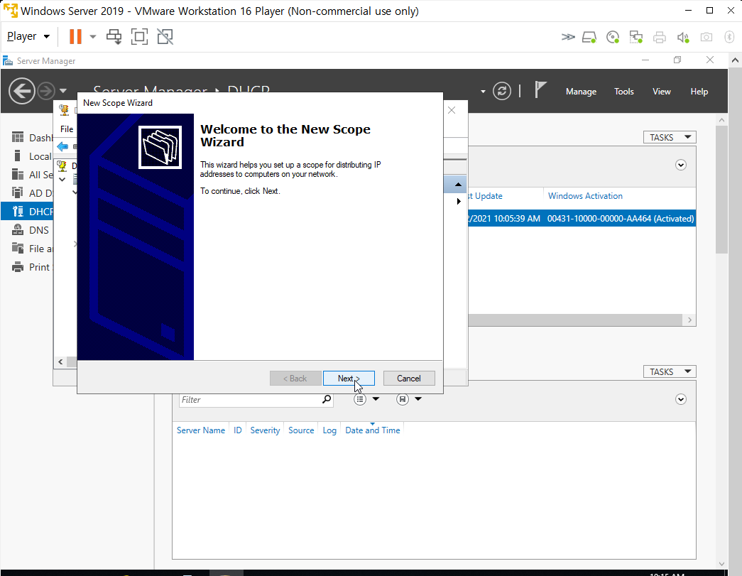Expand the DHCP Actions pane submenu arrow
The height and width of the screenshot is (576, 742).
pos(459,201)
